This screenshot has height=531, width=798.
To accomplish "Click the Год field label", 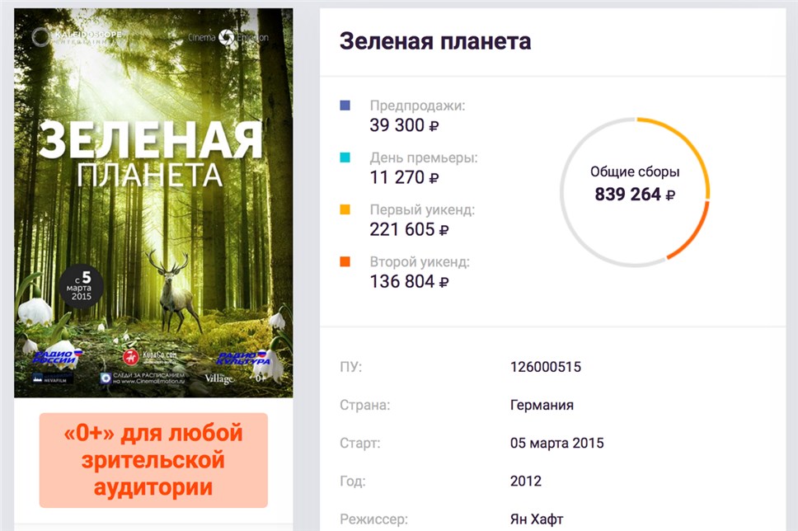I will tap(353, 481).
